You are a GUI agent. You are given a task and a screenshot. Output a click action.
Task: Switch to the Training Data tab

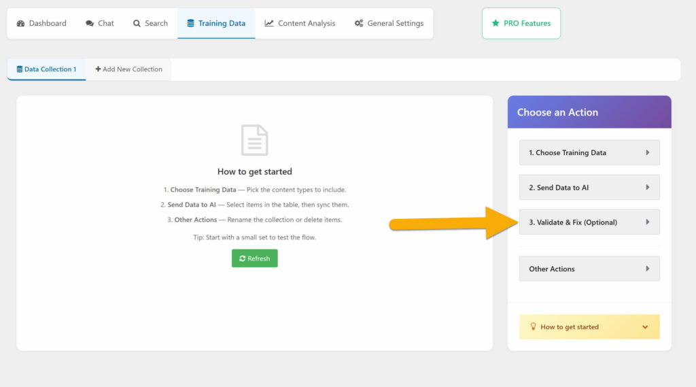[x=216, y=23]
